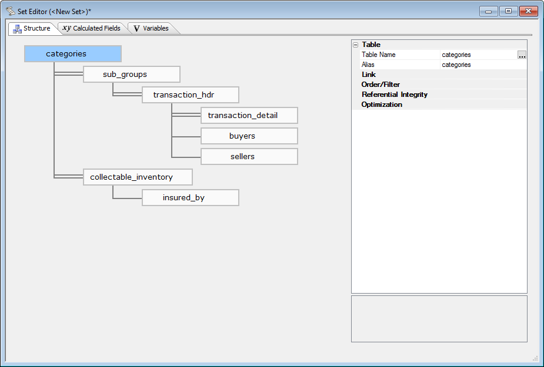
Task: Open the Referential Integrity section
Action: [394, 95]
